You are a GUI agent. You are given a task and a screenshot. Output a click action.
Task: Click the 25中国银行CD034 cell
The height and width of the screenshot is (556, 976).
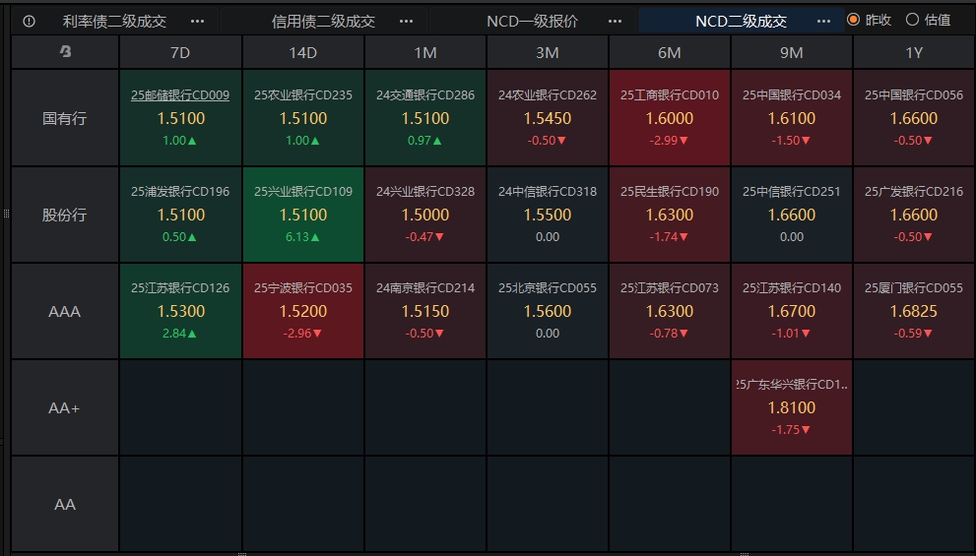(x=791, y=117)
